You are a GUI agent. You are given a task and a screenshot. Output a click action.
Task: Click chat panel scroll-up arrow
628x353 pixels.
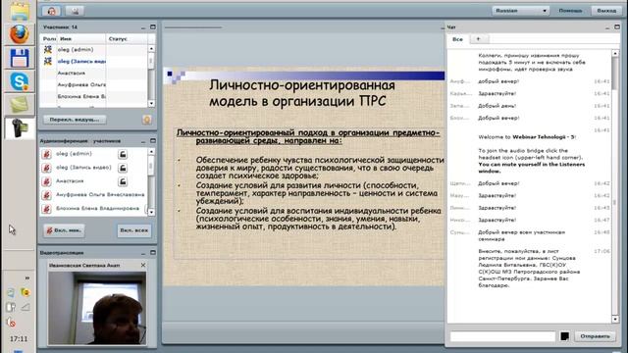point(615,53)
